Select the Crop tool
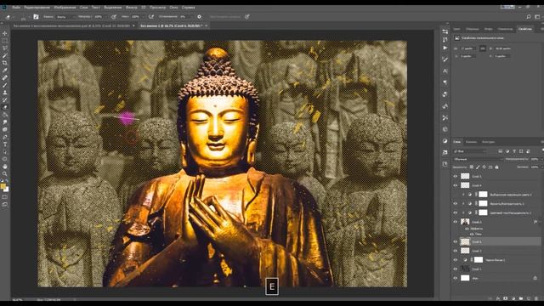 (x=5, y=63)
